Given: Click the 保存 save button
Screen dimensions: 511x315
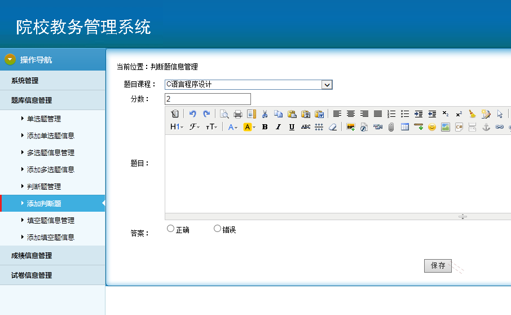Looking at the screenshot, I should point(438,266).
